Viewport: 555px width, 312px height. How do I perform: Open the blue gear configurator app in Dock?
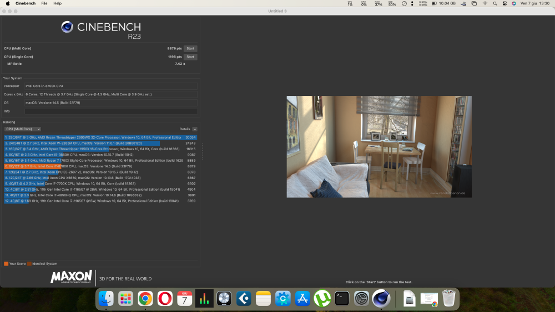coord(283,299)
